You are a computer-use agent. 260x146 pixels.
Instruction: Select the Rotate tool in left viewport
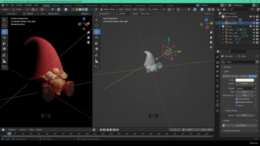[4, 38]
